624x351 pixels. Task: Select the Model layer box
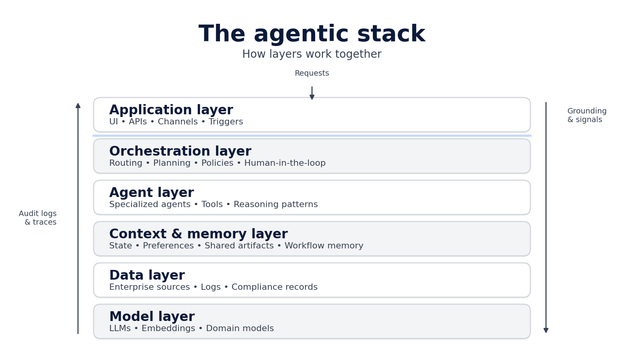(312, 321)
